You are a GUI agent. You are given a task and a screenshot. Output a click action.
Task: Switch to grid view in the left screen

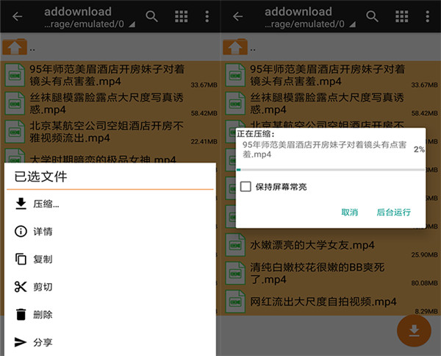pyautogui.click(x=180, y=17)
